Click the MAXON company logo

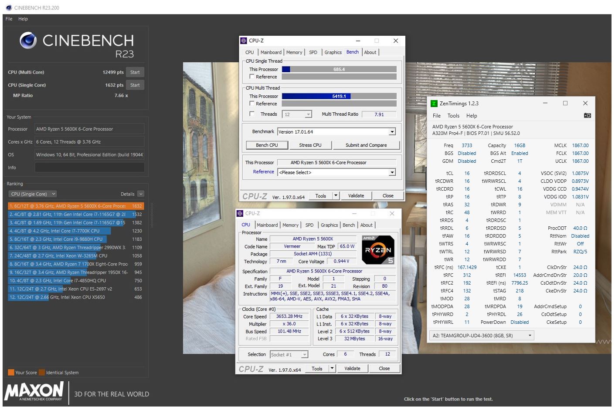tap(34, 391)
